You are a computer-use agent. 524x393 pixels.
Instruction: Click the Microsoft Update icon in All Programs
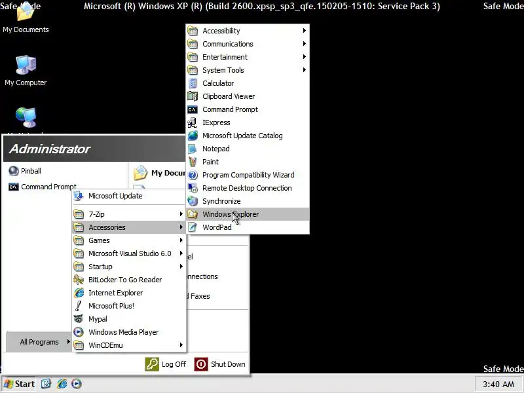(x=79, y=196)
